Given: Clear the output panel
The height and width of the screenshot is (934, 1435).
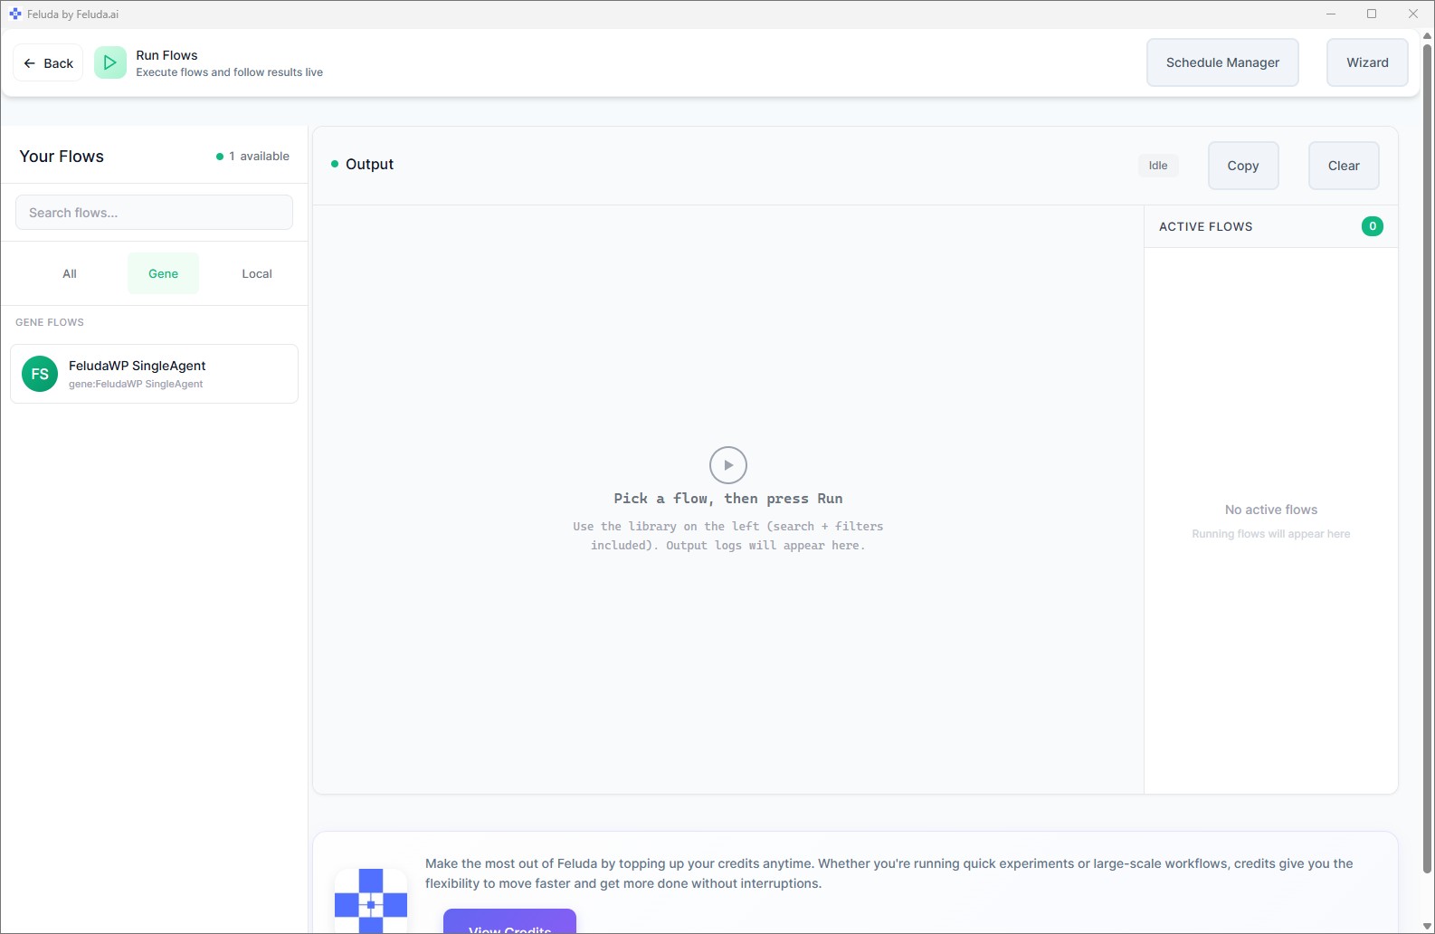Looking at the screenshot, I should click(x=1343, y=166).
